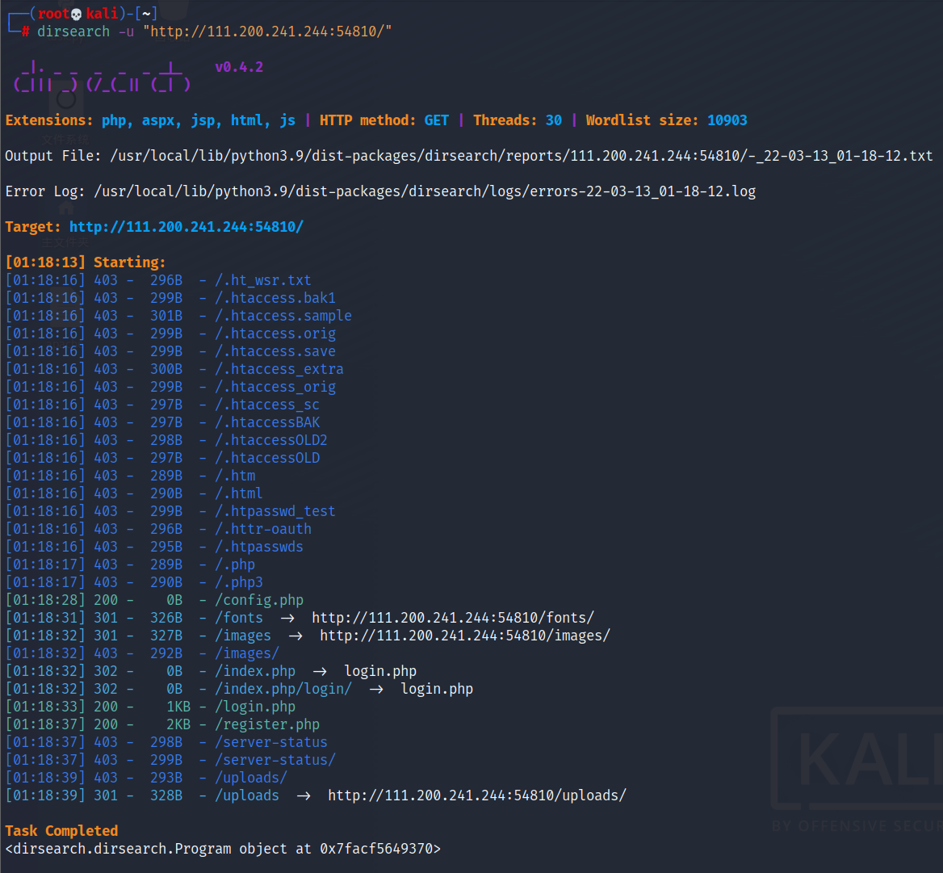Click the dirsearch.Program object line
943x873 pixels.
pyautogui.click(x=223, y=848)
